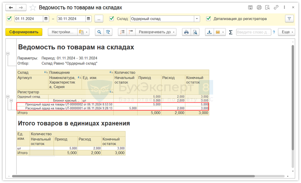The width and height of the screenshot is (301, 183).
Task: Uncheck the Склад filter checkbox
Action: (x=111, y=19)
